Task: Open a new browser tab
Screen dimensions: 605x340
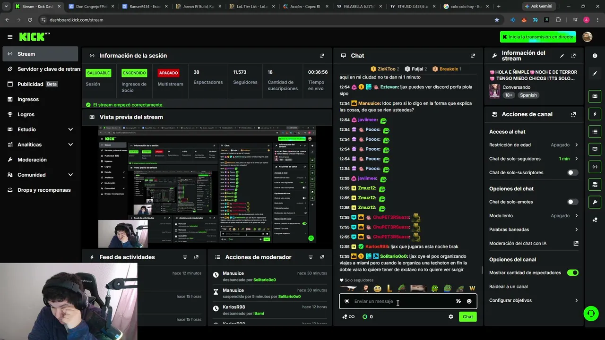Action: (499, 7)
